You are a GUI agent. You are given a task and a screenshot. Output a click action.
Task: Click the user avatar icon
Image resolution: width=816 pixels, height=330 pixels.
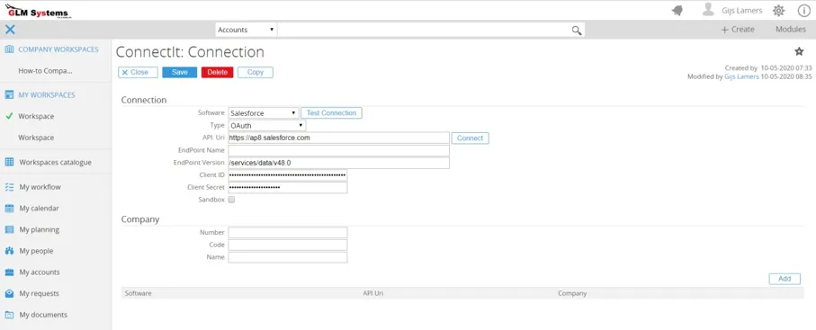point(708,10)
